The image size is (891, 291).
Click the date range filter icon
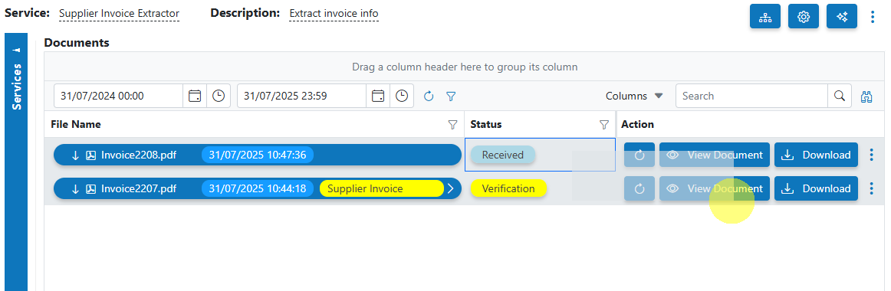pos(451,96)
